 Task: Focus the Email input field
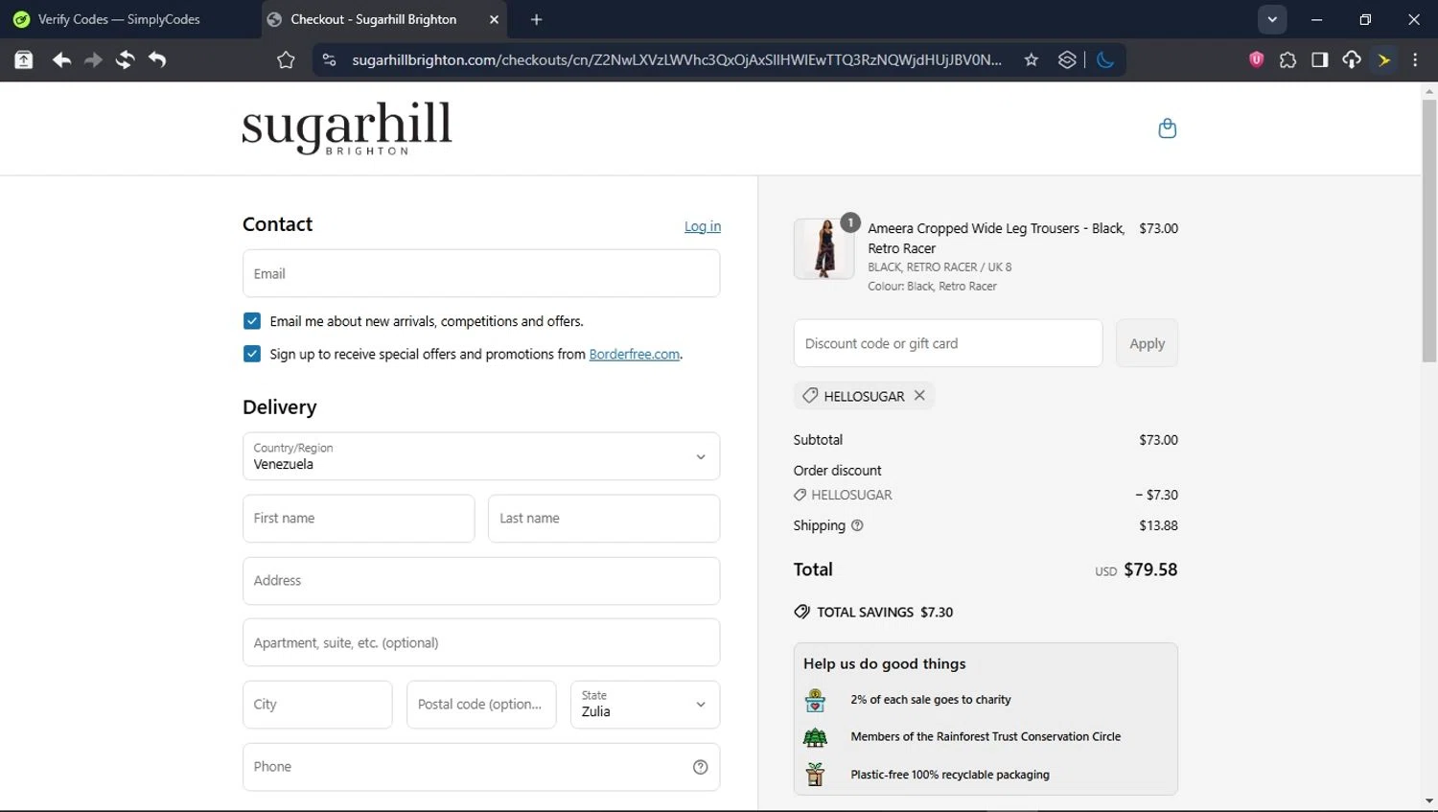coord(481,273)
